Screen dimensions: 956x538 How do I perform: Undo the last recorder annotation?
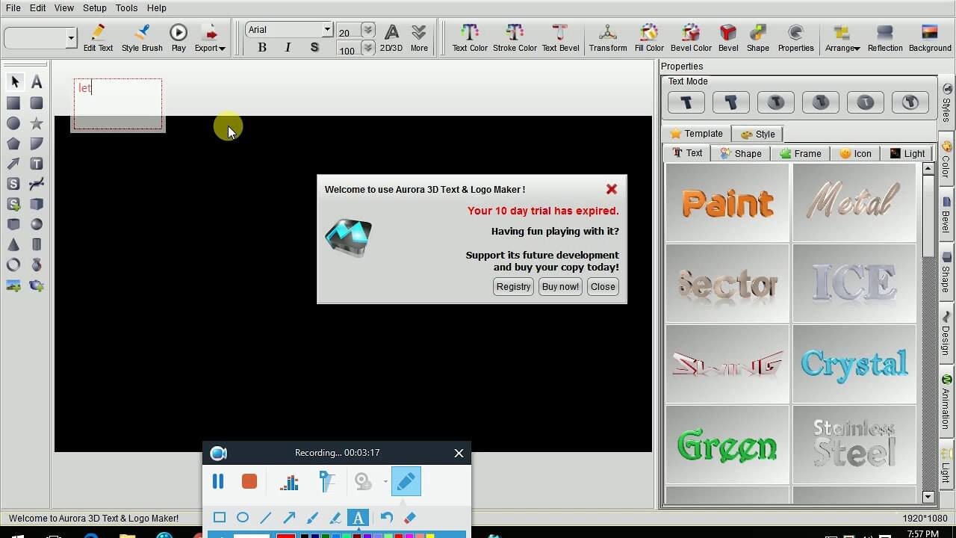pyautogui.click(x=386, y=517)
